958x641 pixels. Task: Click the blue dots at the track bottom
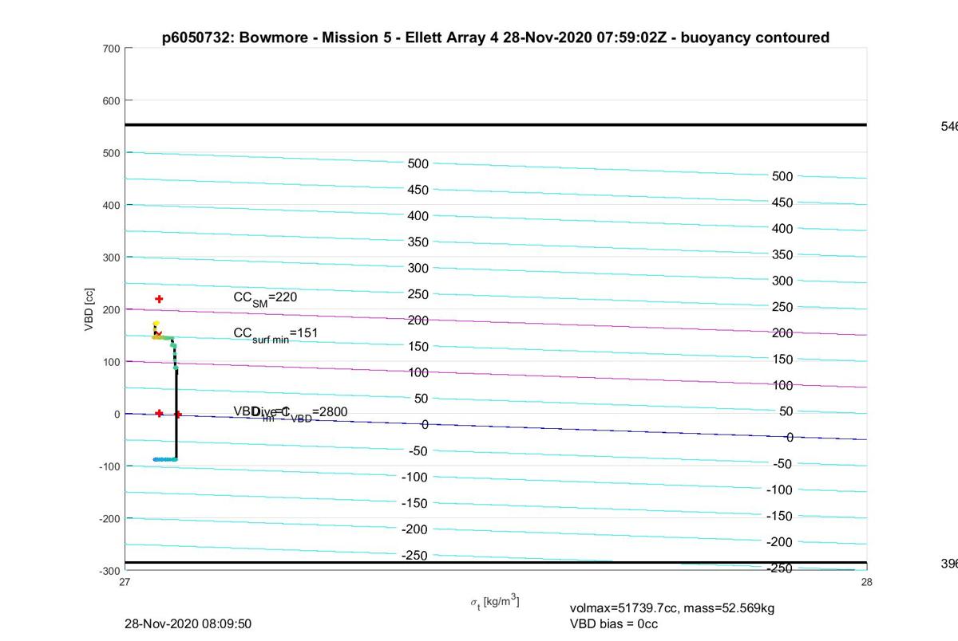[x=164, y=459]
